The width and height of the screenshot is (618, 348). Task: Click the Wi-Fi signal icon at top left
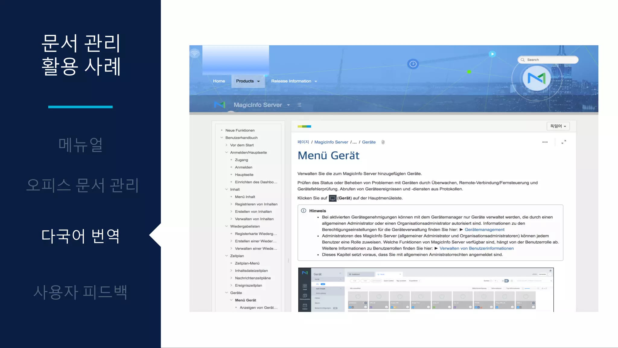click(195, 54)
